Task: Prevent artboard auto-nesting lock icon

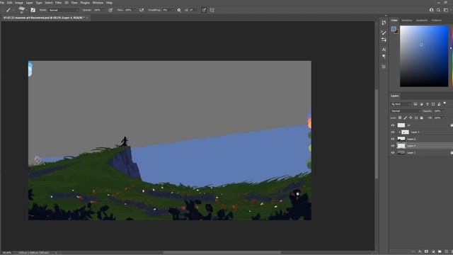Action: click(416, 118)
